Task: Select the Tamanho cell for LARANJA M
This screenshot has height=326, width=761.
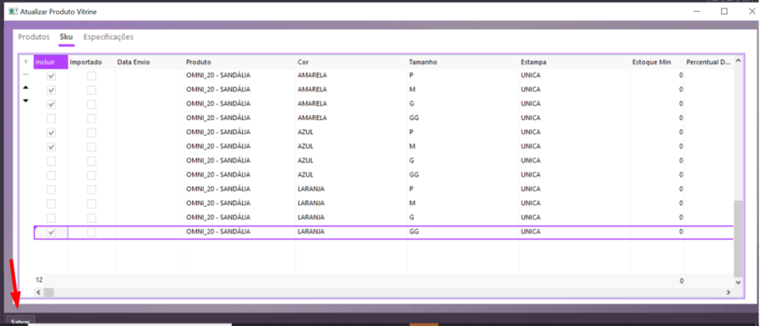Action: (463, 203)
